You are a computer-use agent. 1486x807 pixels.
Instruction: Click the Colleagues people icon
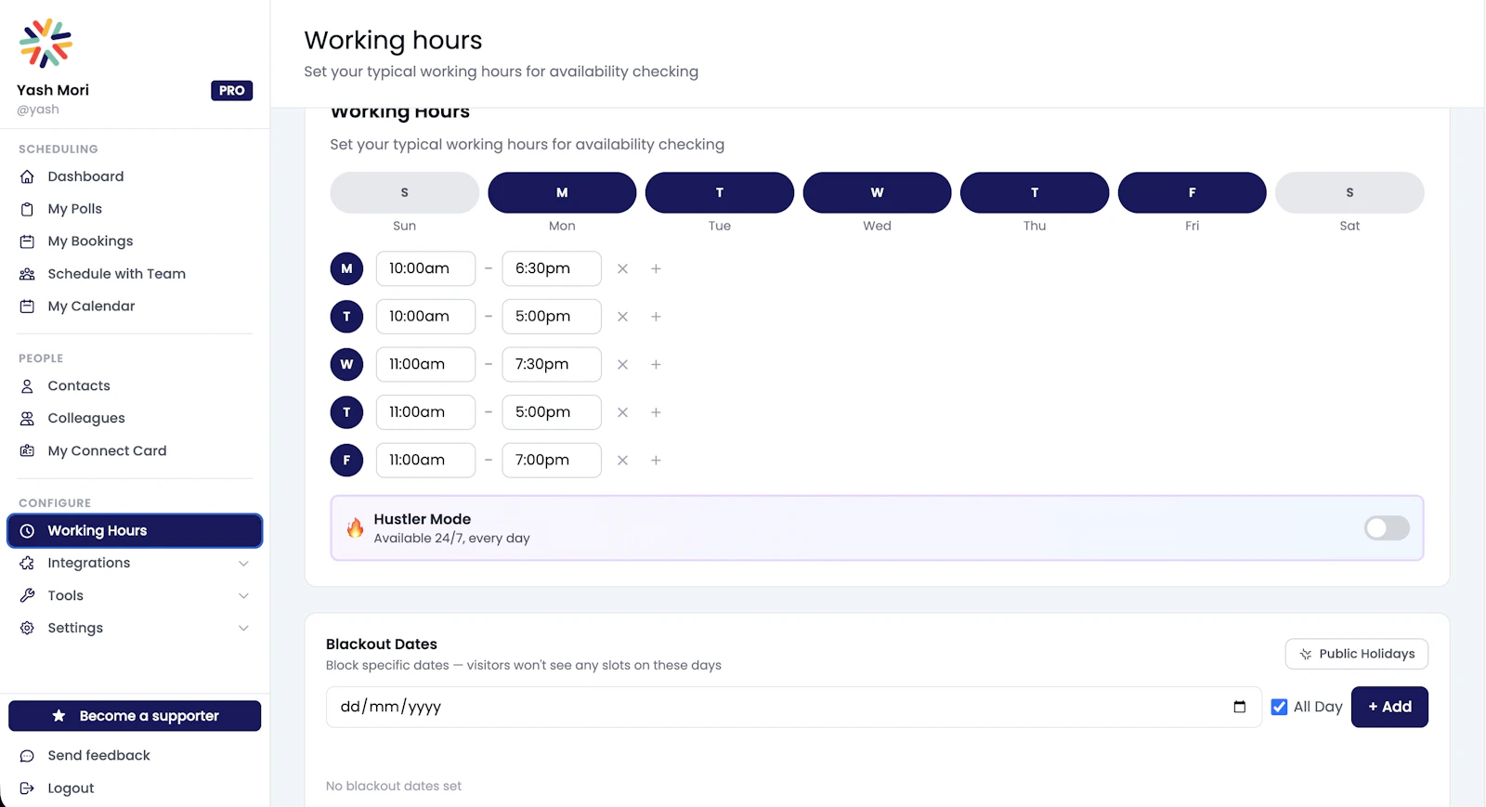pos(27,419)
